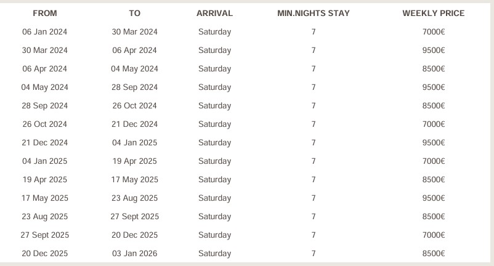Select the 27 Sept 2025 from-date cell

[x=45, y=235]
